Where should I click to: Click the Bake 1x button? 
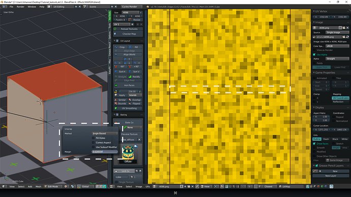[x=128, y=122]
